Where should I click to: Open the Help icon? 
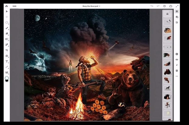click(x=164, y=6)
